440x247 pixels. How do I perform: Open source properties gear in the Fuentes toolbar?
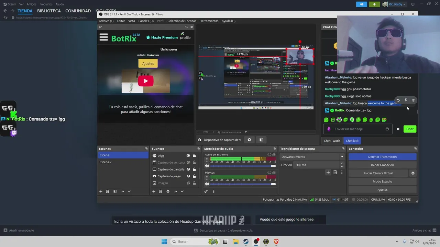point(168,191)
